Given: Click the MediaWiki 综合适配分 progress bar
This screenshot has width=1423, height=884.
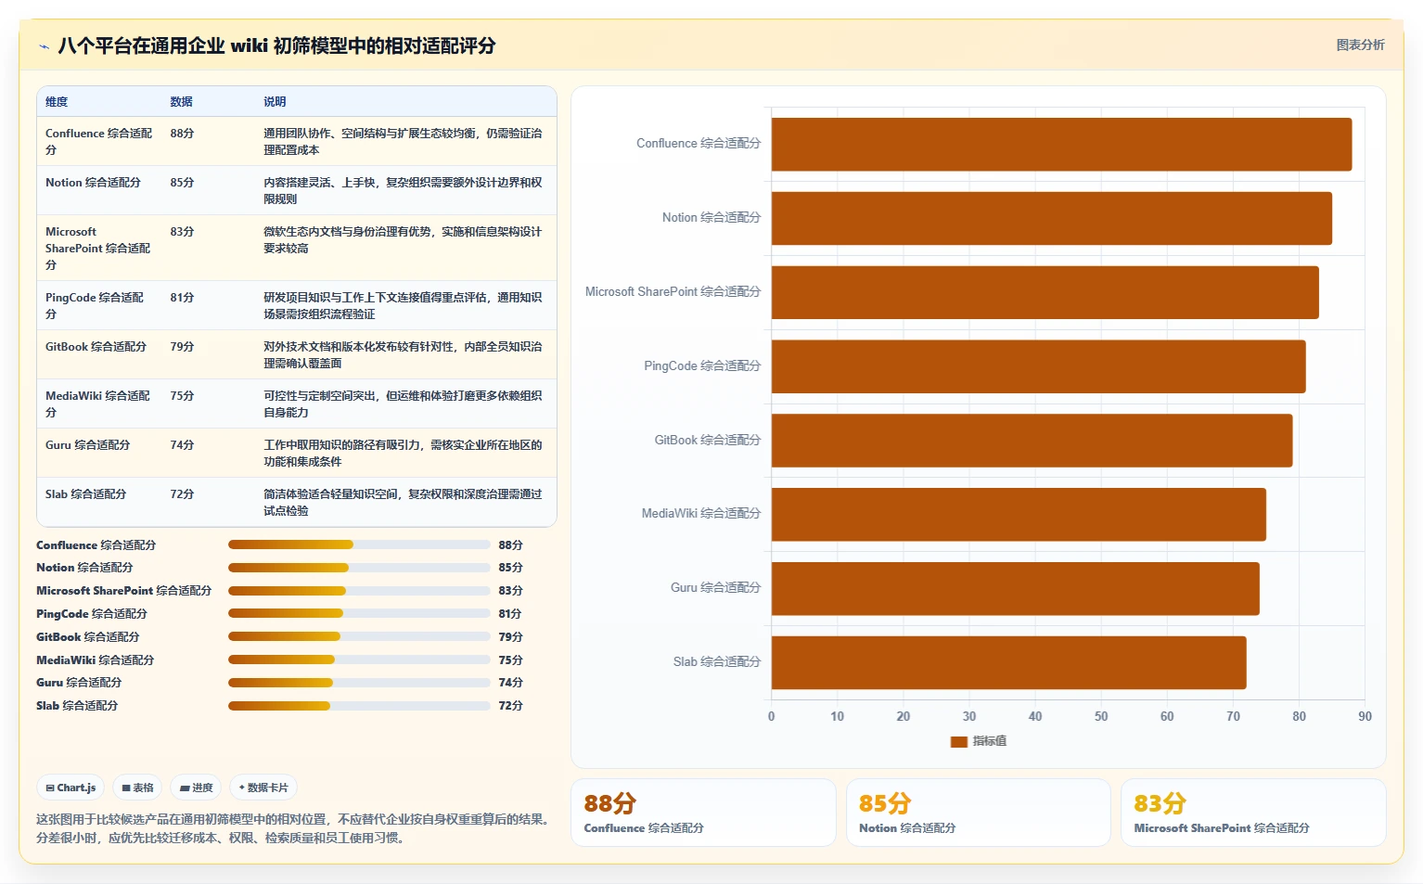Looking at the screenshot, I should click(359, 660).
